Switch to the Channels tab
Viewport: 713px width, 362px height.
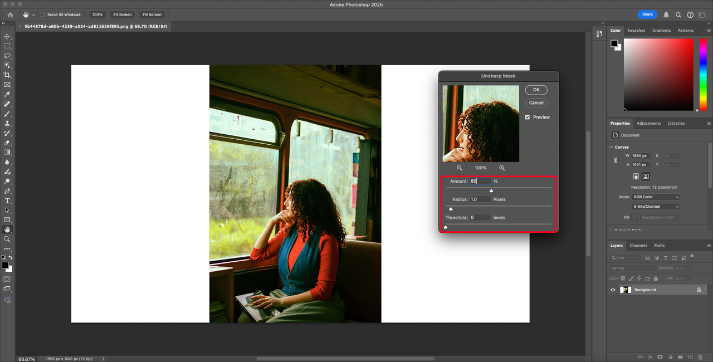[x=638, y=246]
